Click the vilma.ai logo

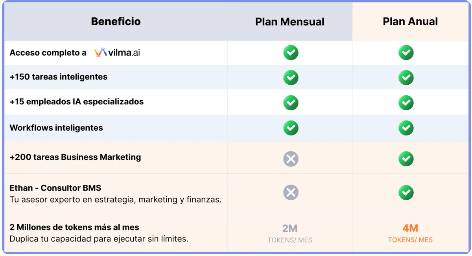click(117, 52)
